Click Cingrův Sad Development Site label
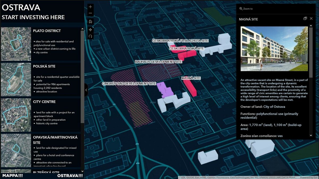The image size is (319, 179). point(129,83)
